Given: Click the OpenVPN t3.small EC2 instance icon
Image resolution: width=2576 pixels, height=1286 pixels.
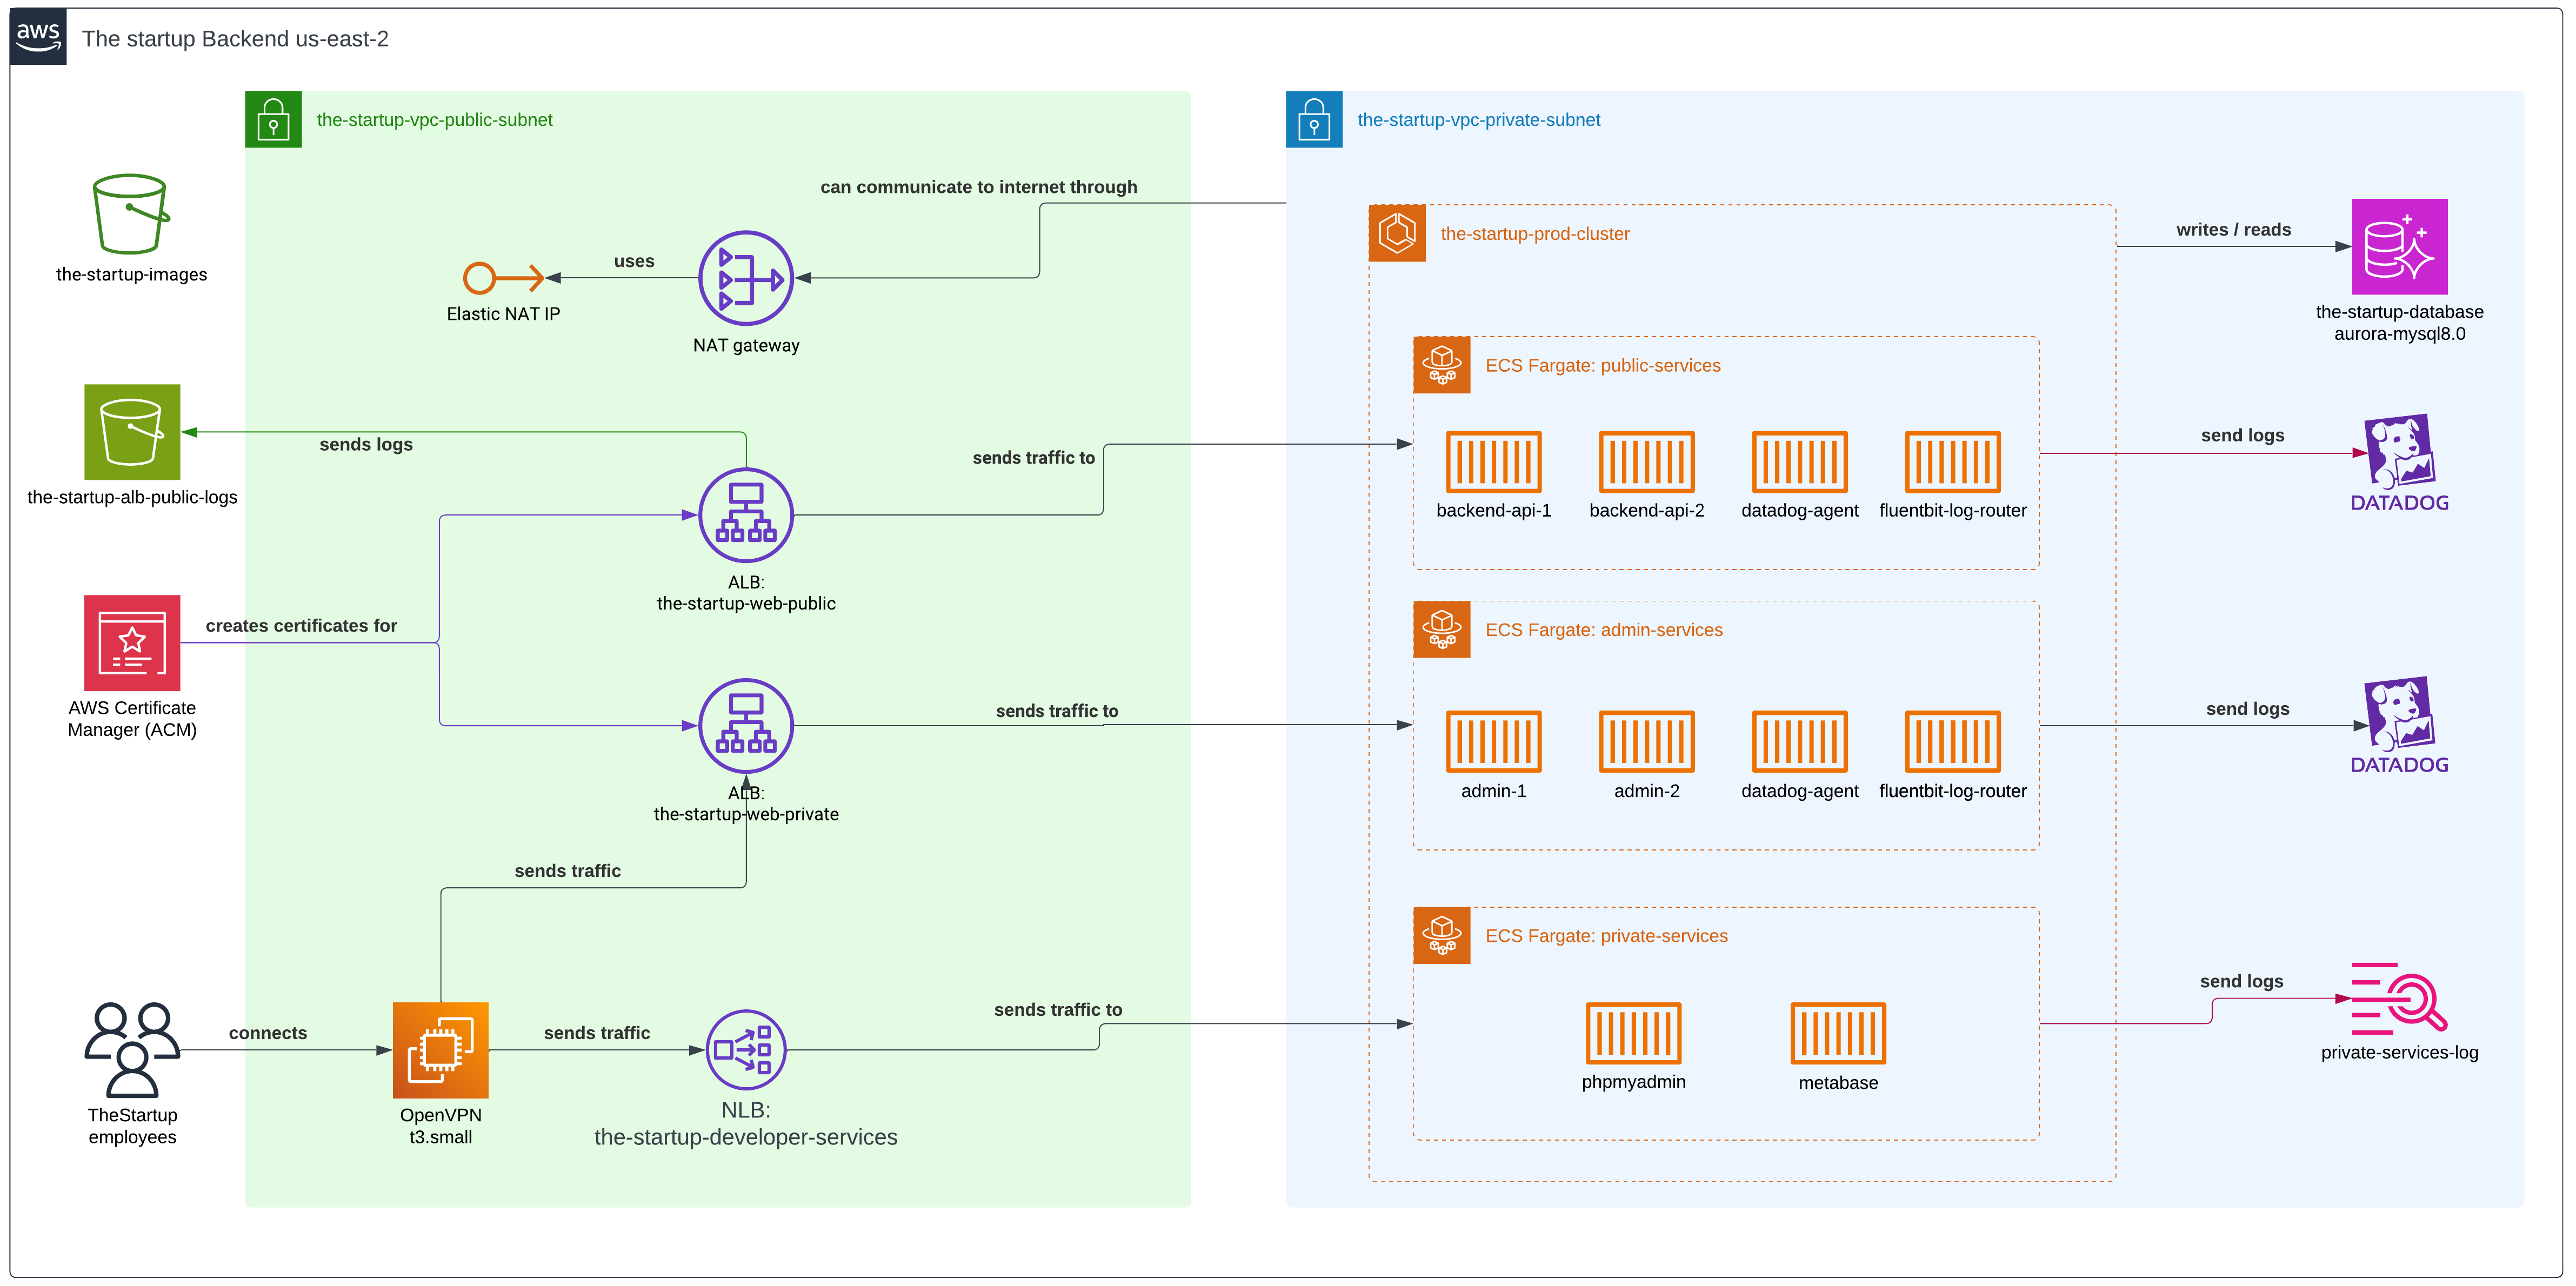Looking at the screenshot, I should [x=440, y=1049].
